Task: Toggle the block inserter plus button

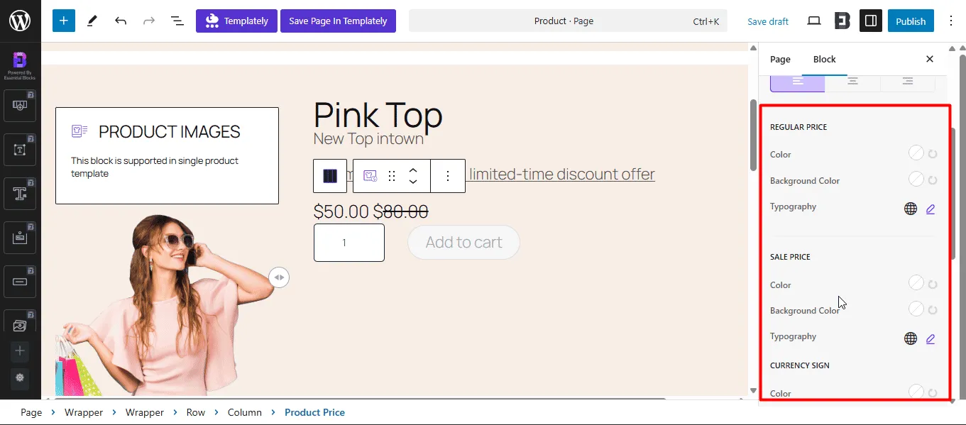Action: (x=63, y=21)
